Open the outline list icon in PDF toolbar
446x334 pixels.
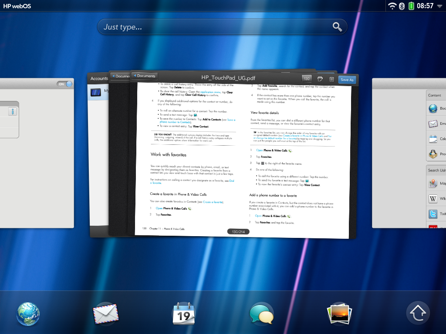(x=331, y=80)
